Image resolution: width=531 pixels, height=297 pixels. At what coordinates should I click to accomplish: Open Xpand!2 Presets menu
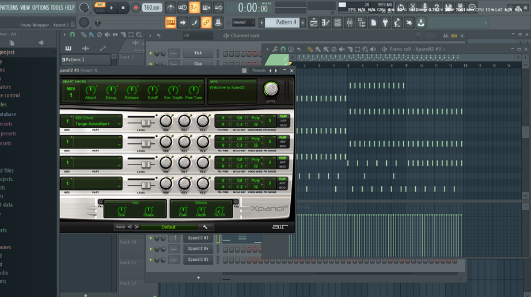coord(259,70)
